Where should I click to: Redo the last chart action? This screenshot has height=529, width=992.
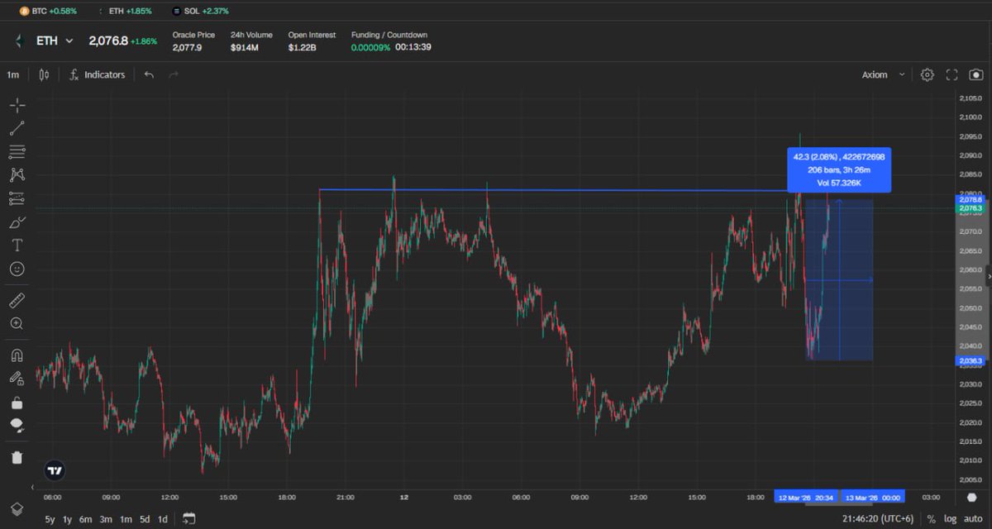coord(174,74)
